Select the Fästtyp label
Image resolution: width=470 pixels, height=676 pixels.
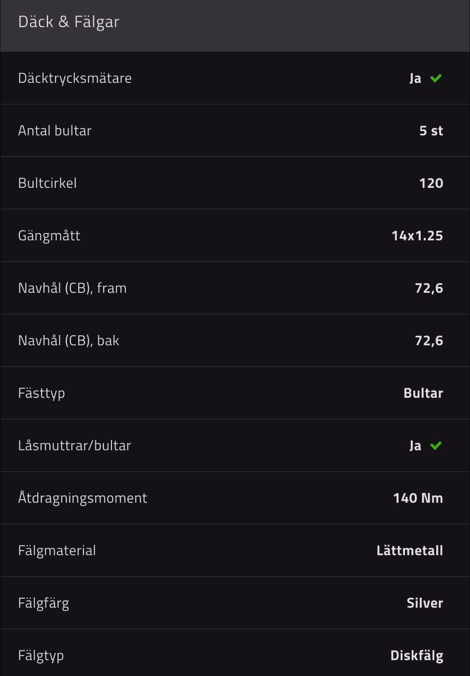[42, 393]
